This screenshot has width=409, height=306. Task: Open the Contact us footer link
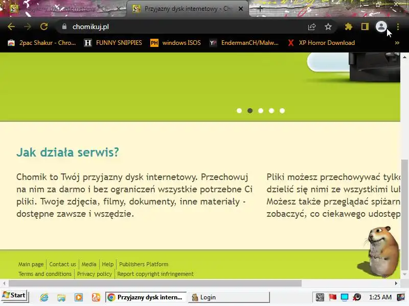(x=62, y=264)
